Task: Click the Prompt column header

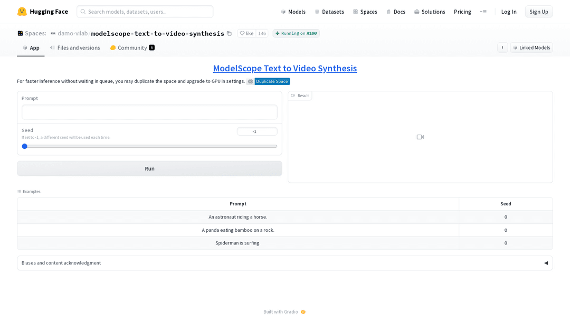Action: pyautogui.click(x=237, y=204)
